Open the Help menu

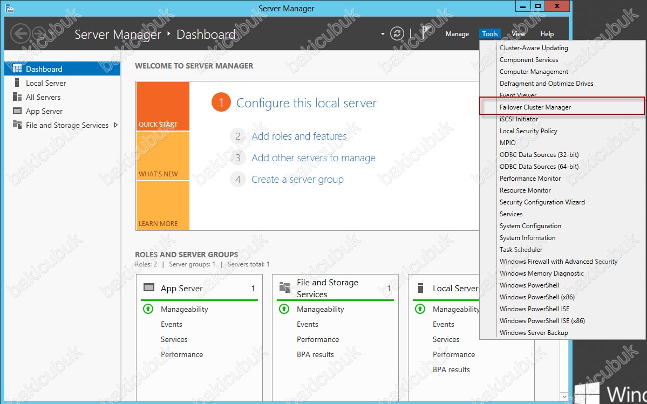[x=547, y=34]
